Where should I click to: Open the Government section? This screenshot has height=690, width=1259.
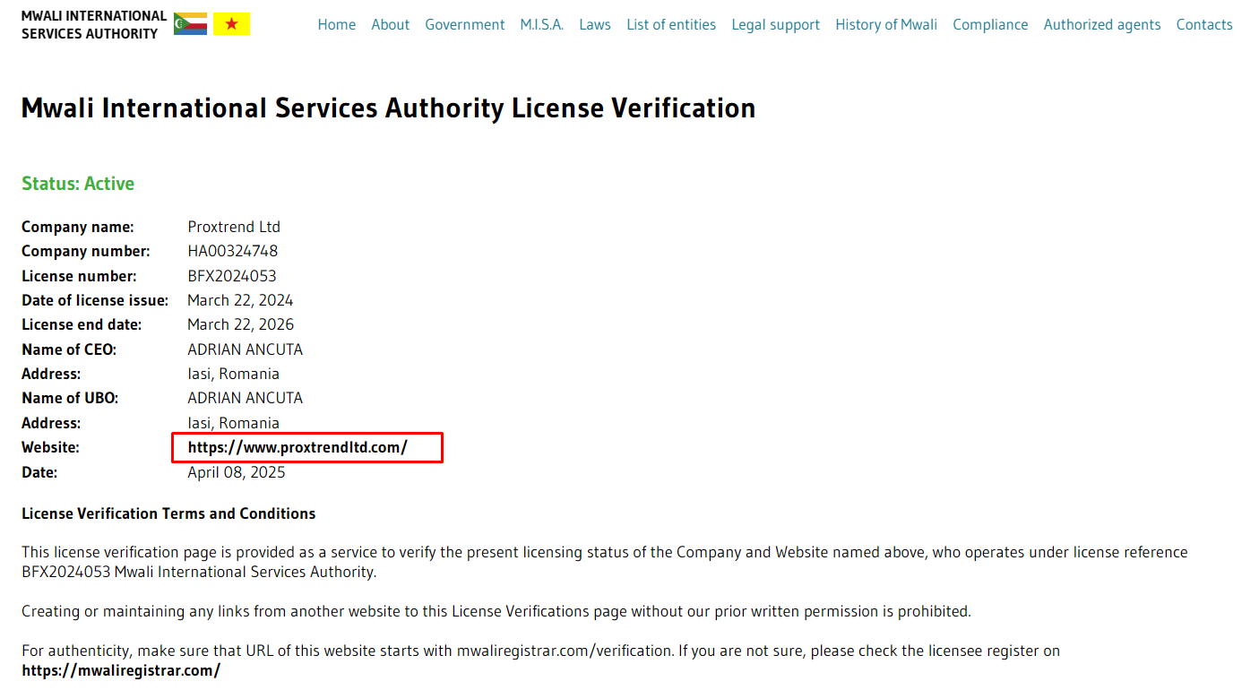(x=464, y=25)
